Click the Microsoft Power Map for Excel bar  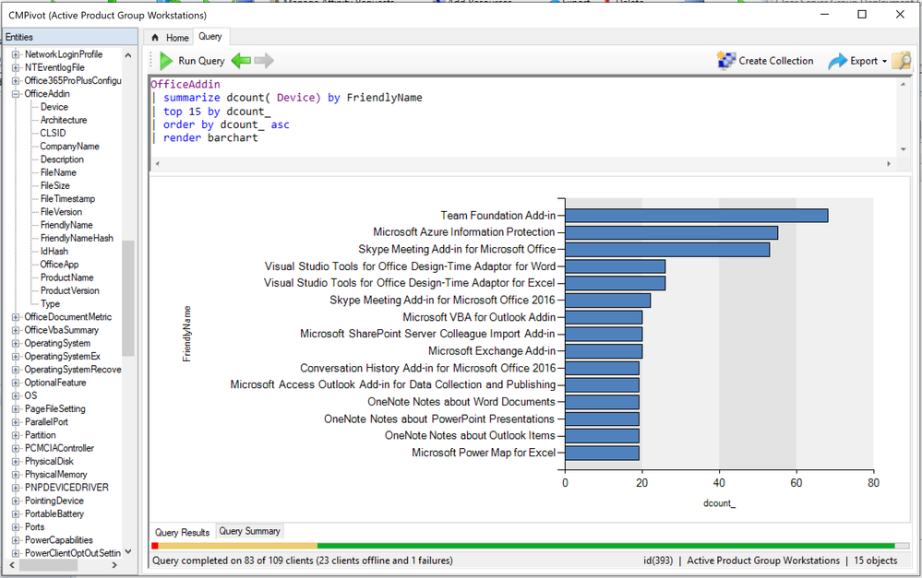(x=602, y=453)
